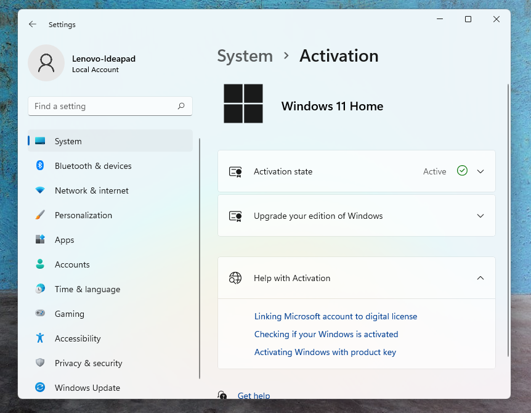Viewport: 531px width, 413px height.
Task: Close the Settings window
Action: (x=497, y=19)
